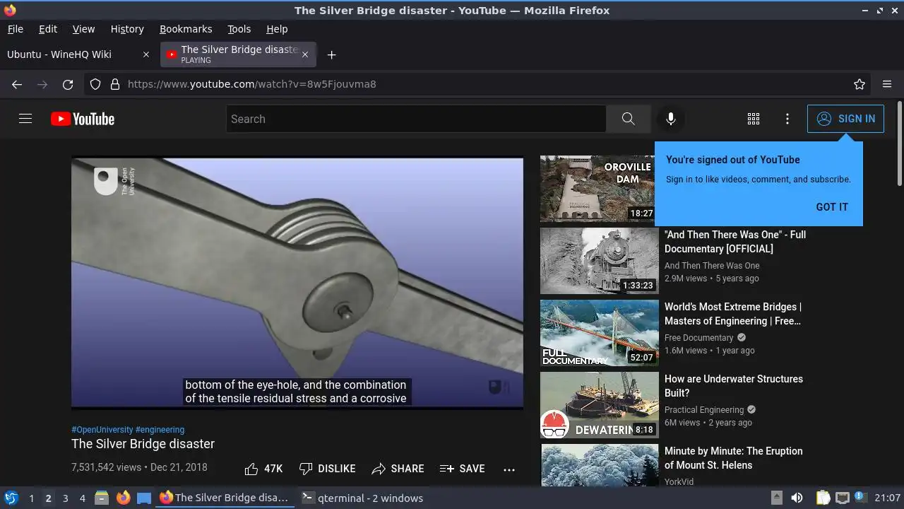
Task: Reload the current page
Action: point(68,84)
